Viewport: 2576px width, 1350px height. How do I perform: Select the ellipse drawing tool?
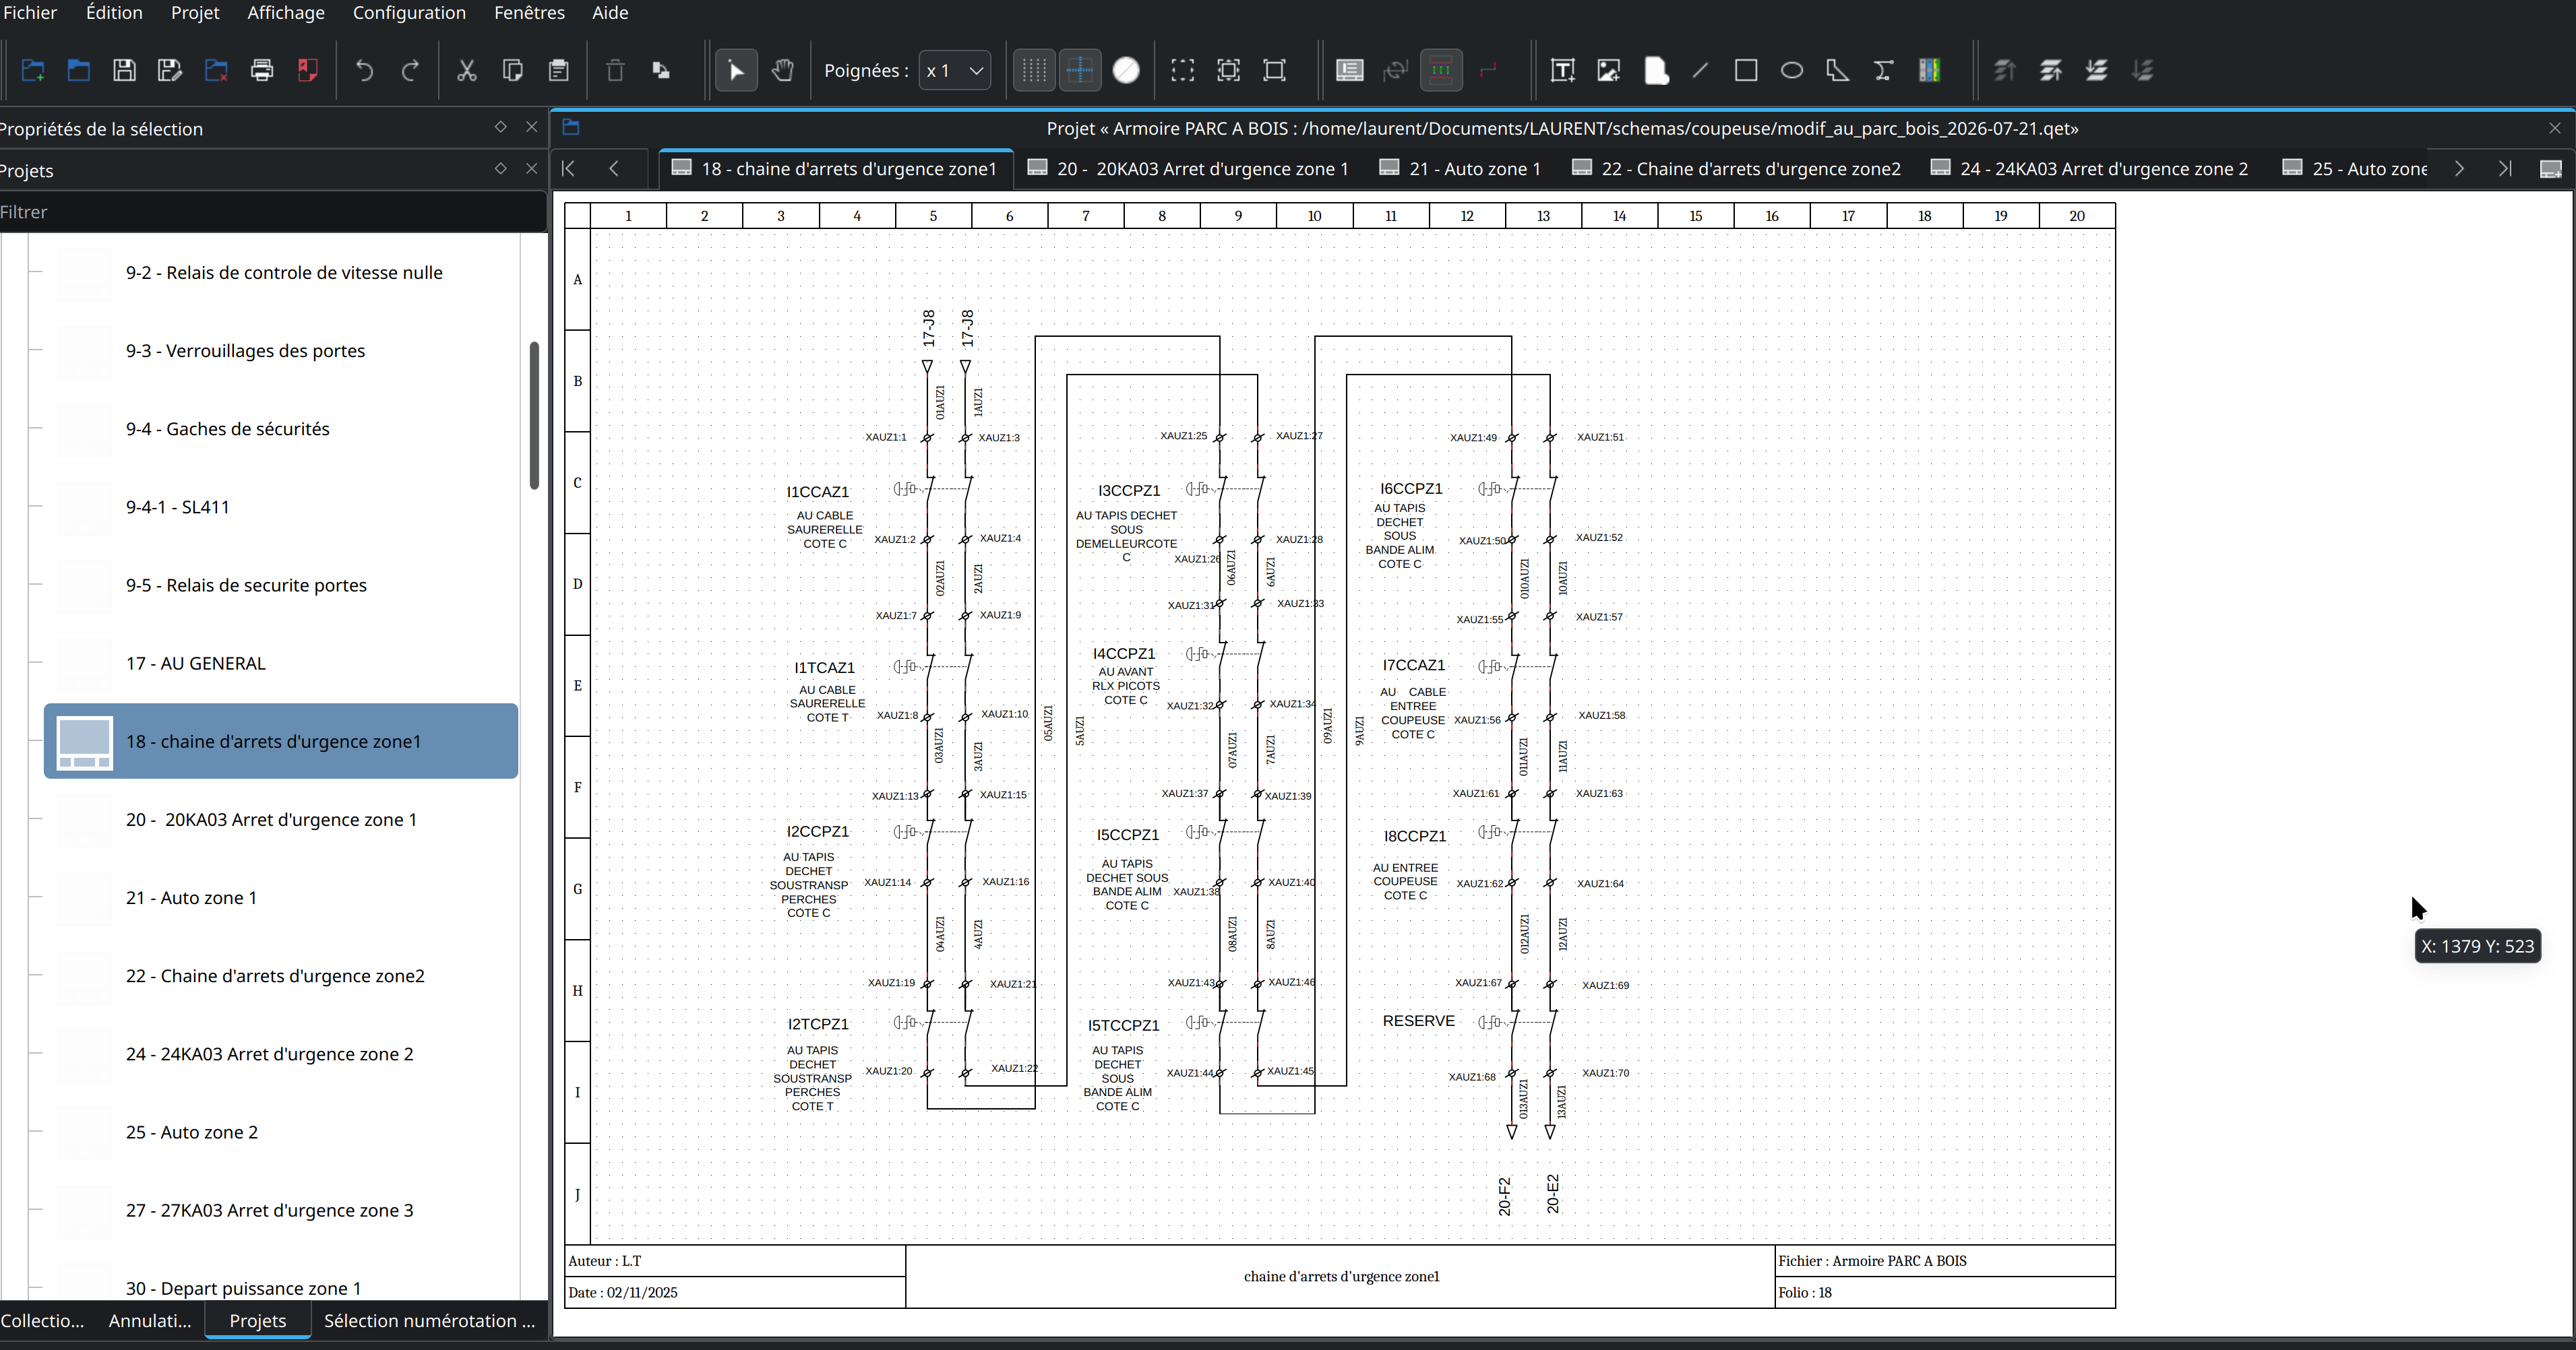pyautogui.click(x=1792, y=70)
